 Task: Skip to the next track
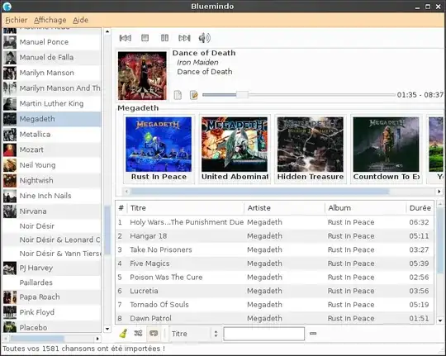pyautogui.click(x=184, y=38)
